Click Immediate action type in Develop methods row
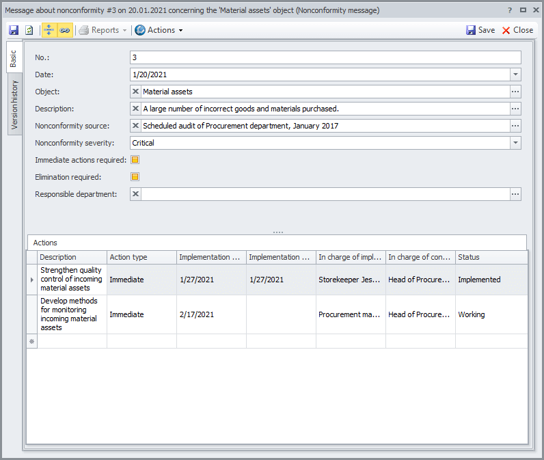 (x=141, y=314)
